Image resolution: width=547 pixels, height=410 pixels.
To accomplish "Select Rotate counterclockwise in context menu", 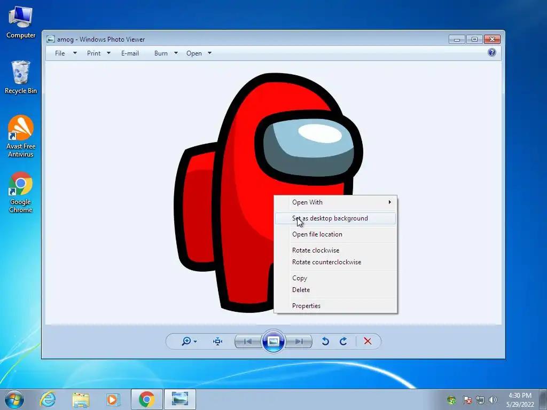I will (335, 262).
